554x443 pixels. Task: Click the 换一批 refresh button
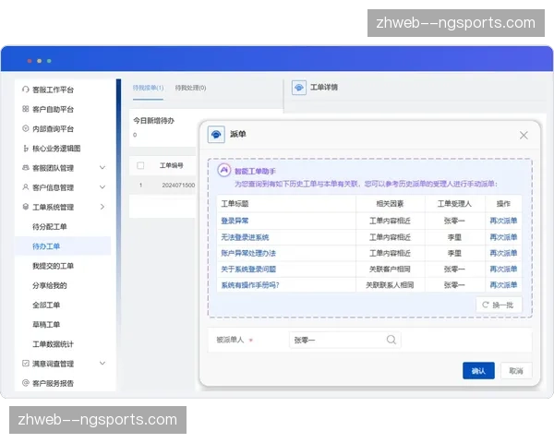(500, 305)
